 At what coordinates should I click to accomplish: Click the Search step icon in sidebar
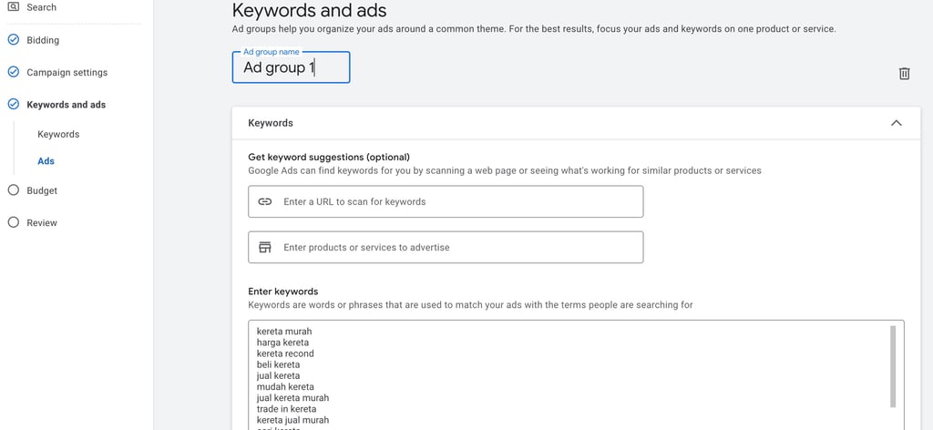[13, 7]
